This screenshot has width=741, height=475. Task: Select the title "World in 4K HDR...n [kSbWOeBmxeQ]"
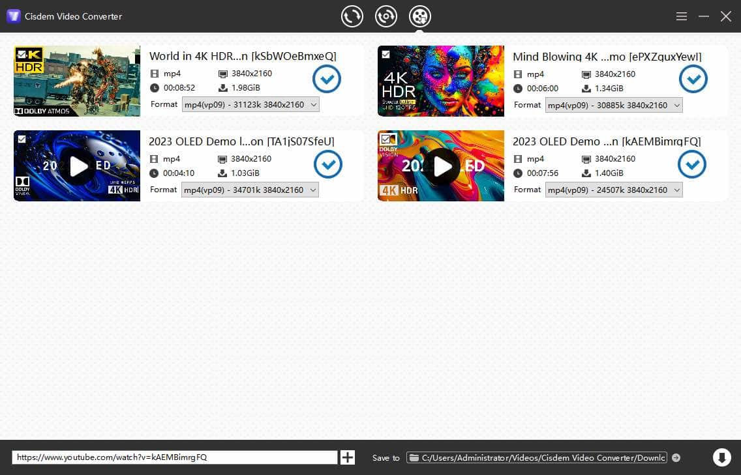[243, 56]
